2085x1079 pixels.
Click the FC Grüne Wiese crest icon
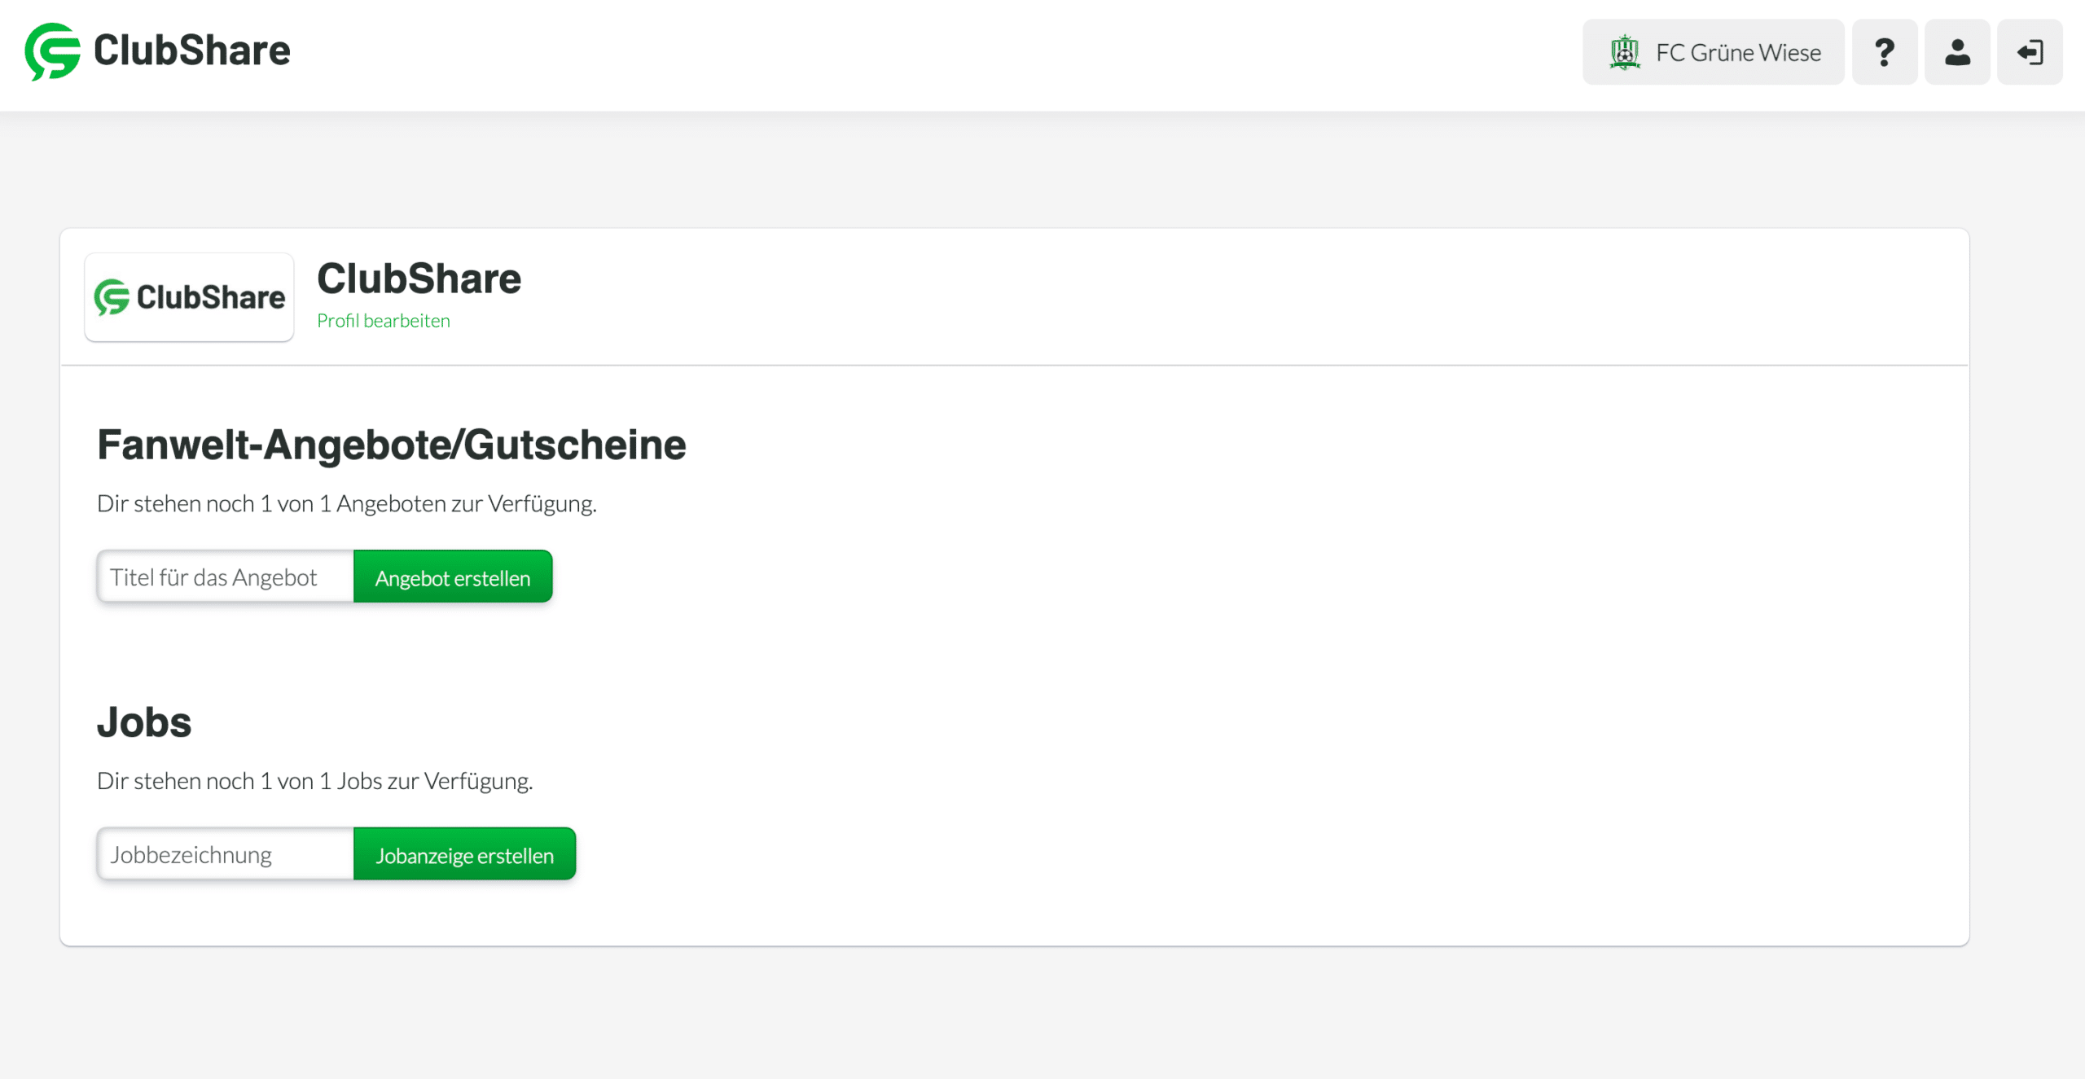tap(1625, 52)
